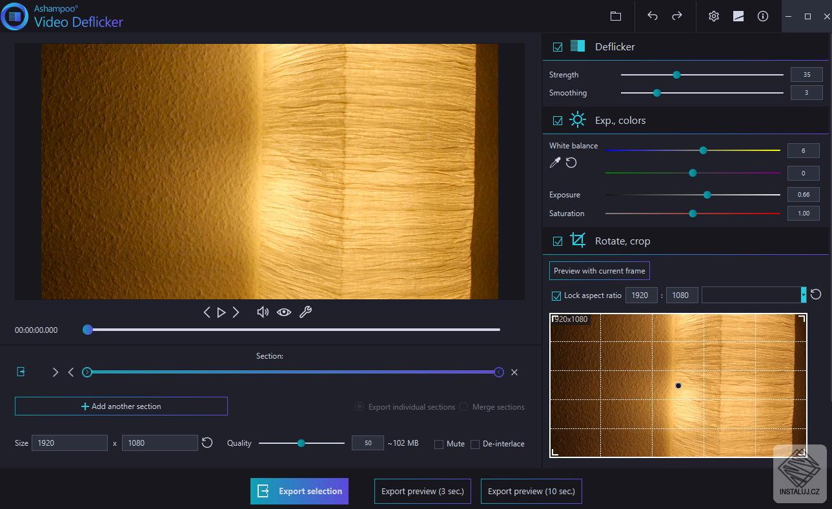Click Export preview (10 sec.)
Image resolution: width=832 pixels, height=509 pixels.
tap(531, 491)
